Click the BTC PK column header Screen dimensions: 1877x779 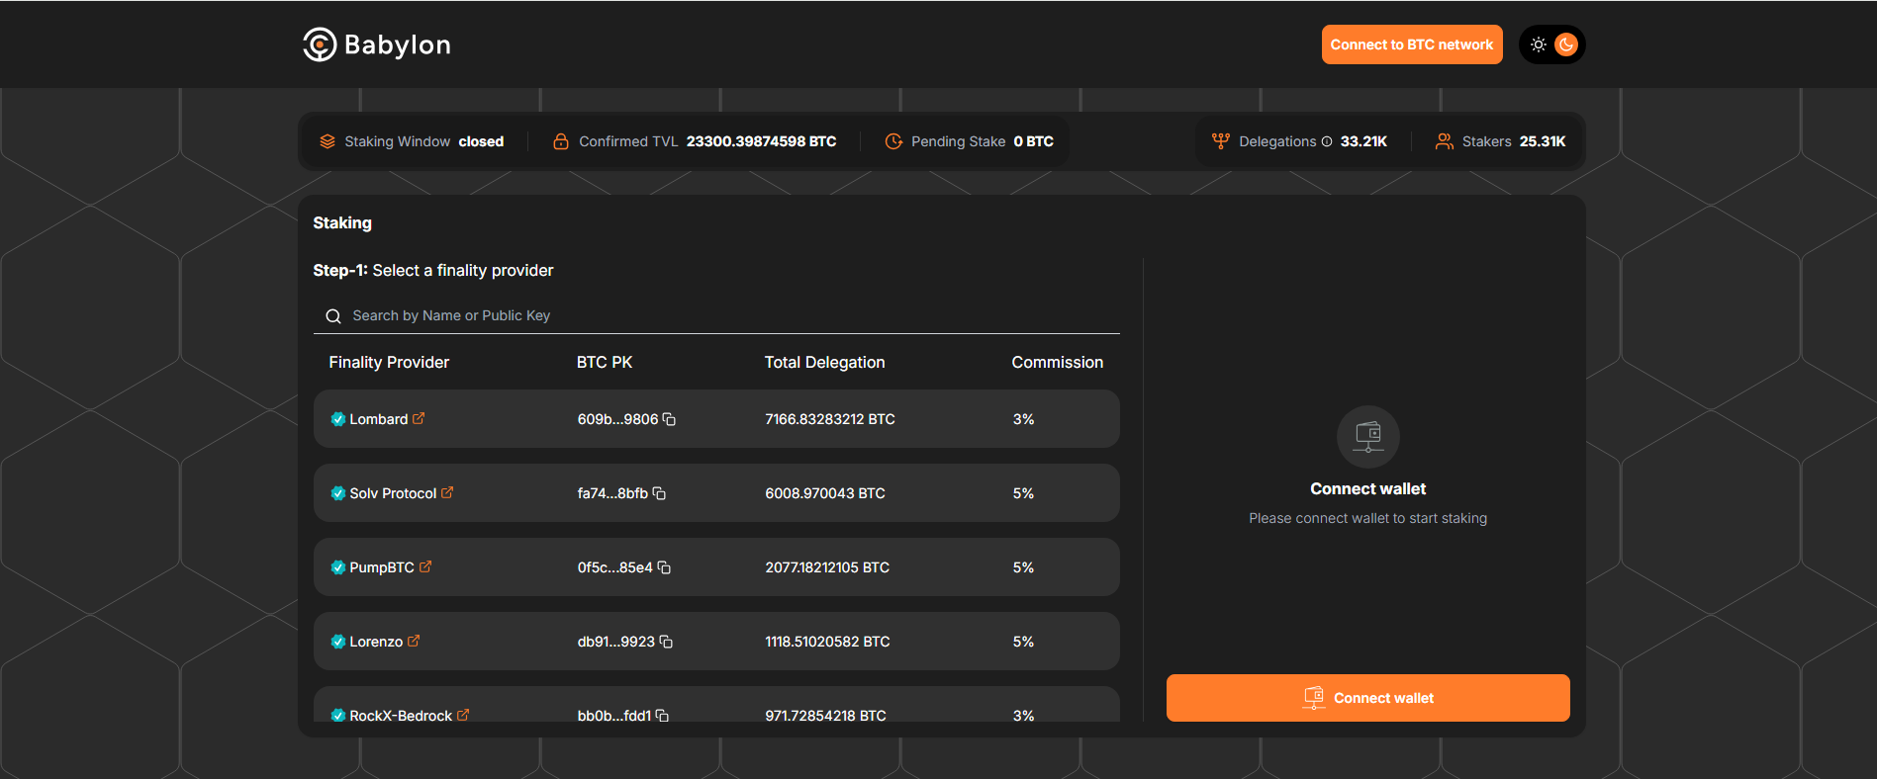tap(605, 363)
